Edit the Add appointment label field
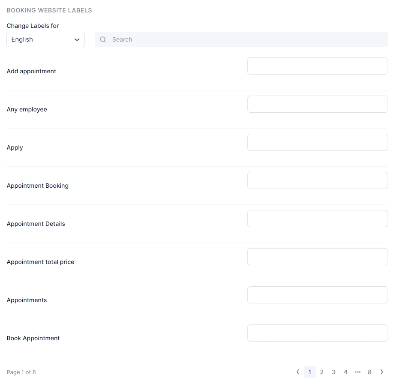 [x=317, y=66]
